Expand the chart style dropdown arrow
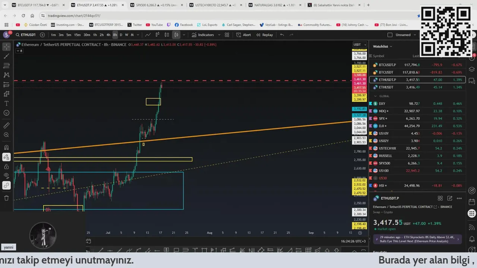477x268 pixels. coord(184,35)
